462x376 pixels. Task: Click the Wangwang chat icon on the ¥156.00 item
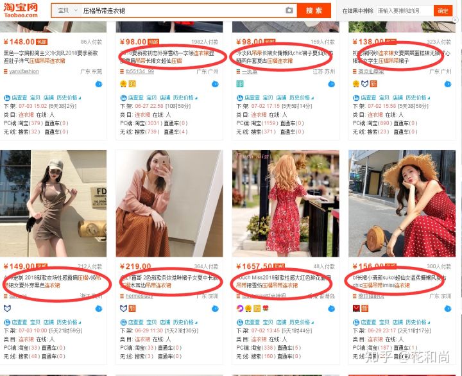coord(448,309)
